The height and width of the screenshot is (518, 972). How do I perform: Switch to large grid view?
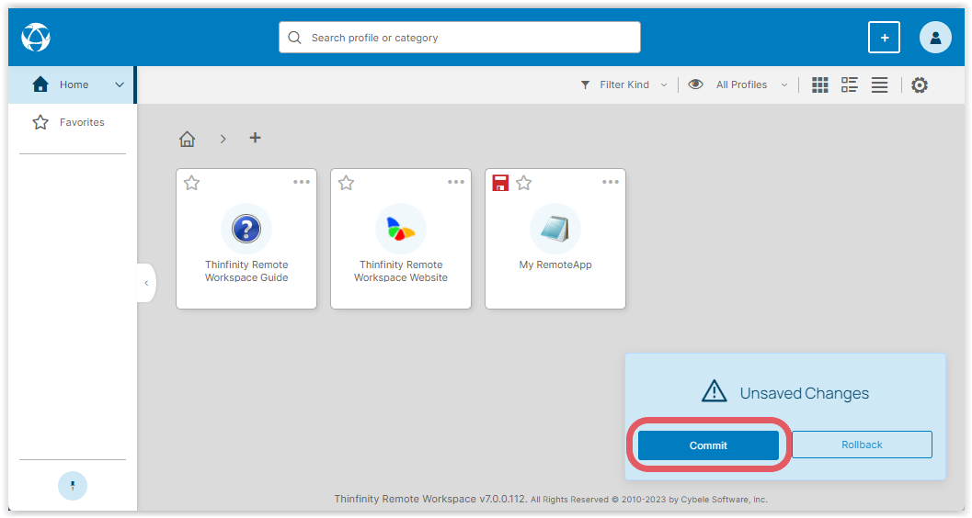click(x=820, y=84)
